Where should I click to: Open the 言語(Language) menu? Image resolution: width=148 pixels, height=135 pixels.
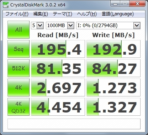pos(118,14)
